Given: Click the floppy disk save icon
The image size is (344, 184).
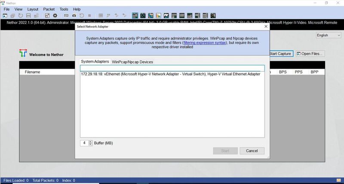Looking at the screenshot, I should [28, 15].
